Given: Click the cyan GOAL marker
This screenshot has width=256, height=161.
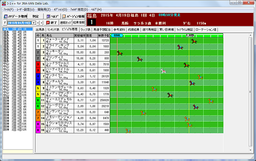Looking at the screenshot, I should [117, 35].
